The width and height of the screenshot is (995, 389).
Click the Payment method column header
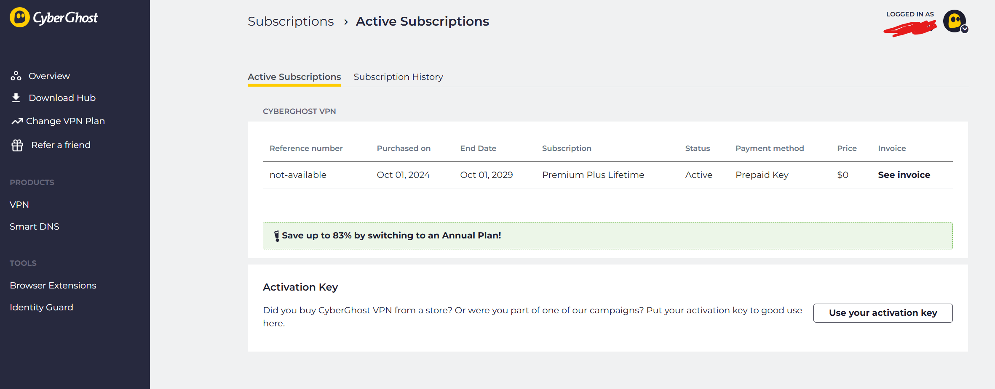[x=770, y=148]
